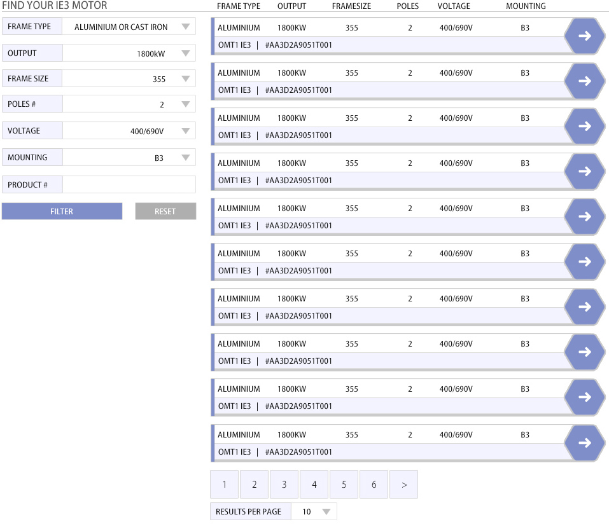Go to results page 3
Image resolution: width=609 pixels, height=524 pixels.
pos(284,484)
